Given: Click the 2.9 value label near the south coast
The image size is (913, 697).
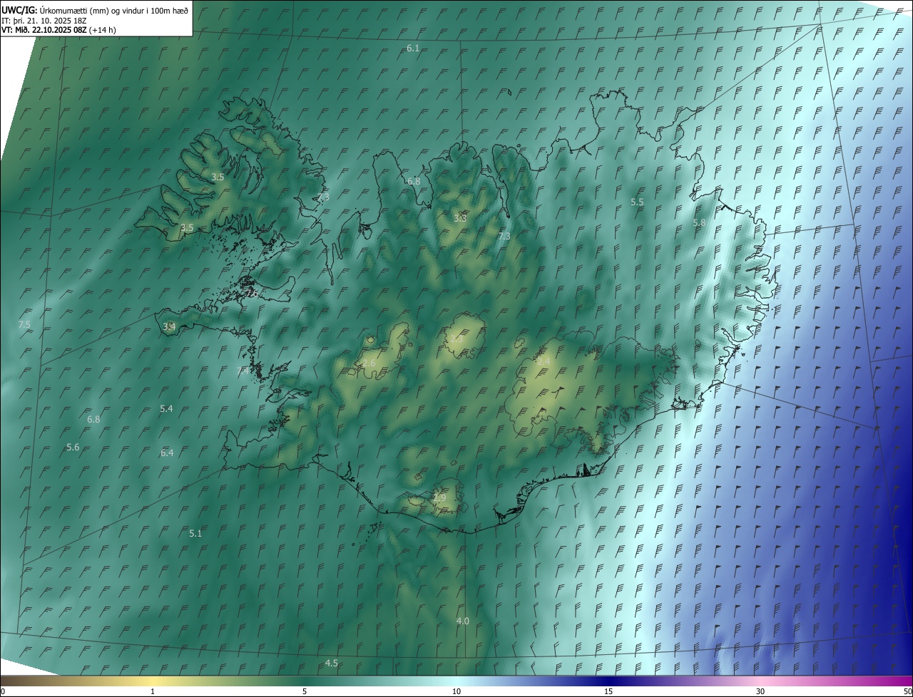Looking at the screenshot, I should 439,497.
